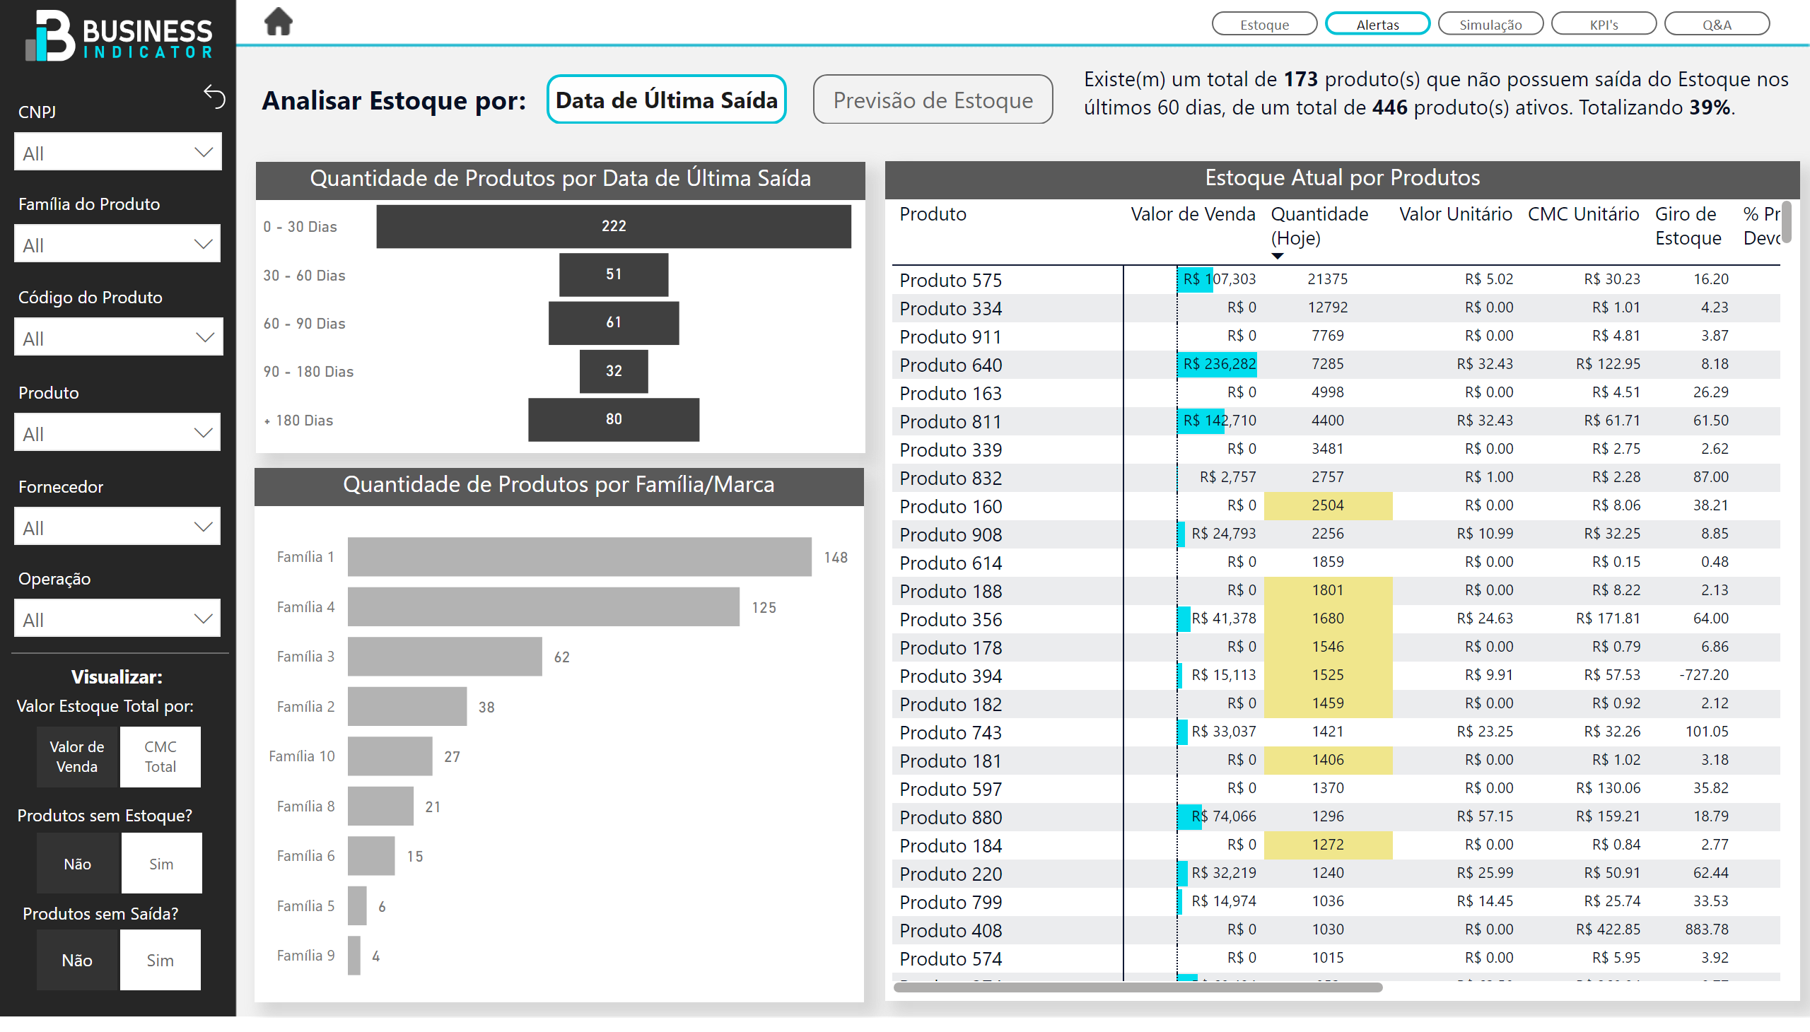1810x1032 pixels.
Task: Select the Família 1 bar
Action: (578, 557)
